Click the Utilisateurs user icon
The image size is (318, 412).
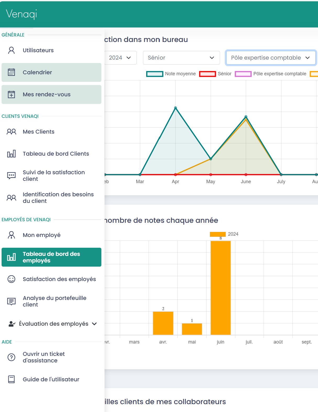pos(12,50)
